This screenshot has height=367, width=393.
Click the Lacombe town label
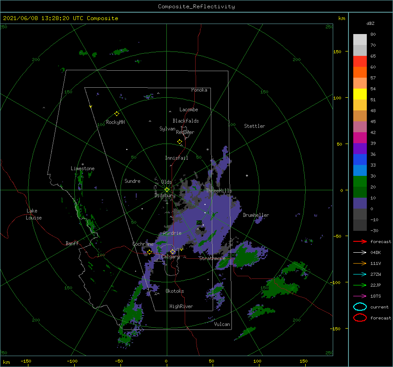(189, 110)
